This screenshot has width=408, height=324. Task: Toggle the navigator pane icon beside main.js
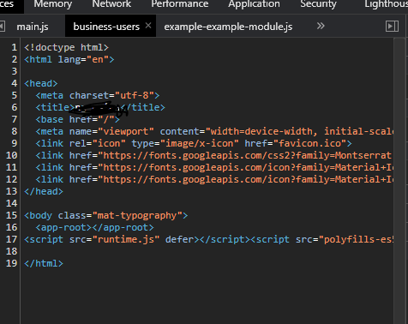pyautogui.click(x=2, y=27)
